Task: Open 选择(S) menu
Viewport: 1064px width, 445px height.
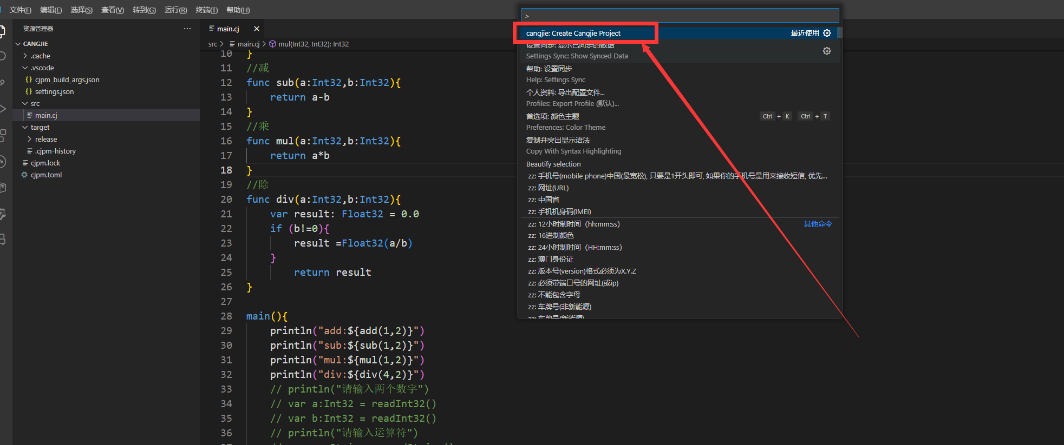Action: tap(81, 10)
